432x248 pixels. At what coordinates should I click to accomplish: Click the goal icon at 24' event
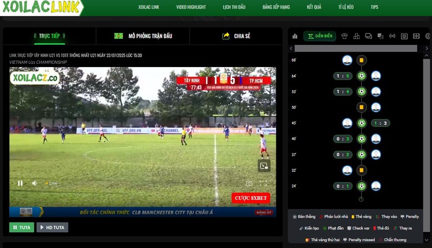(x=362, y=186)
